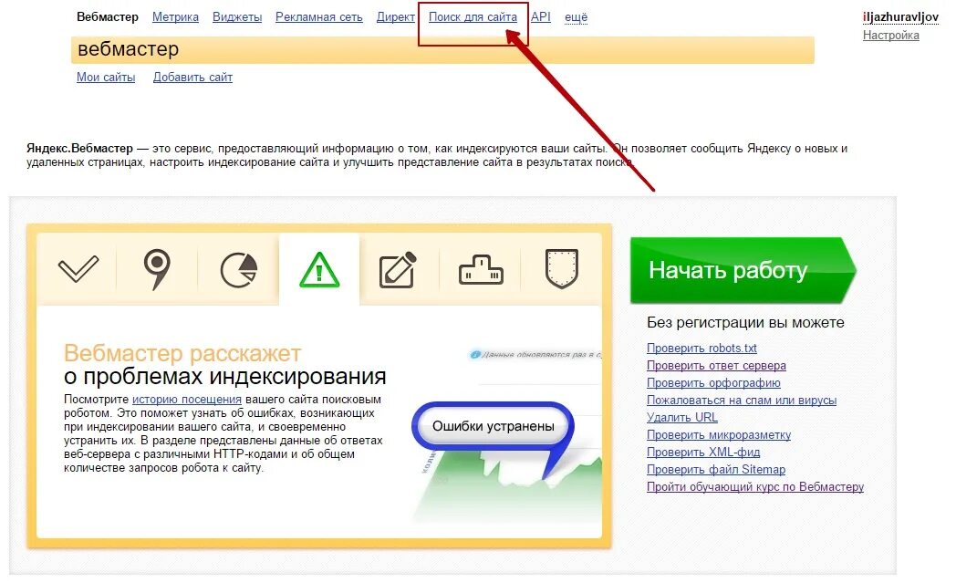Click the bold Яндекс.Вебмастер description text
The width and height of the screenshot is (956, 583).
[80, 148]
